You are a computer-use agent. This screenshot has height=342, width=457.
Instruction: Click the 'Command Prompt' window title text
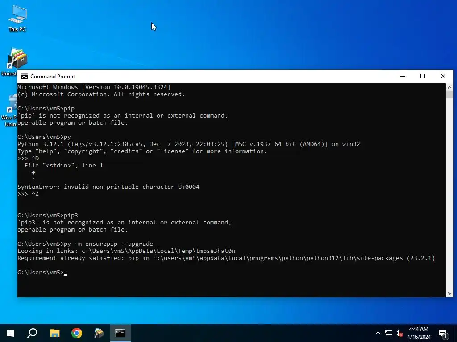click(53, 77)
